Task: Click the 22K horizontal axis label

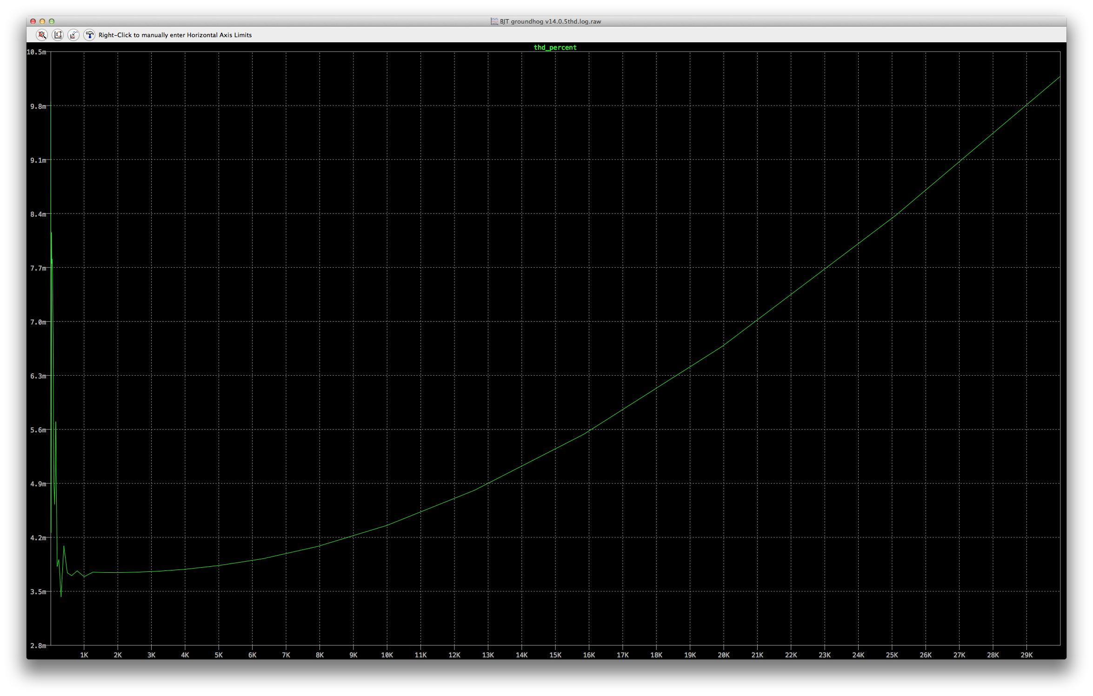Action: pos(791,655)
